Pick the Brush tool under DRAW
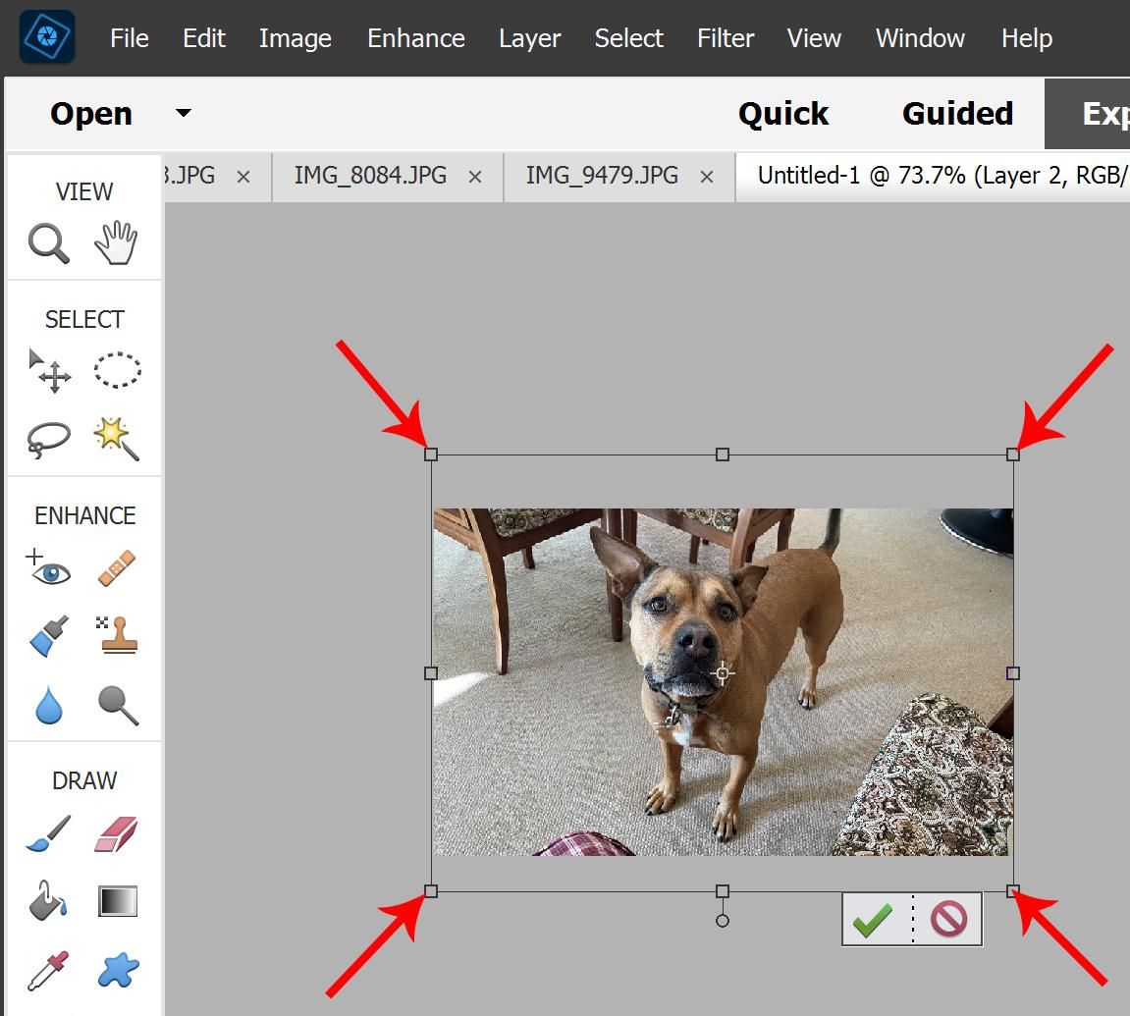This screenshot has height=1016, width=1130. (47, 833)
